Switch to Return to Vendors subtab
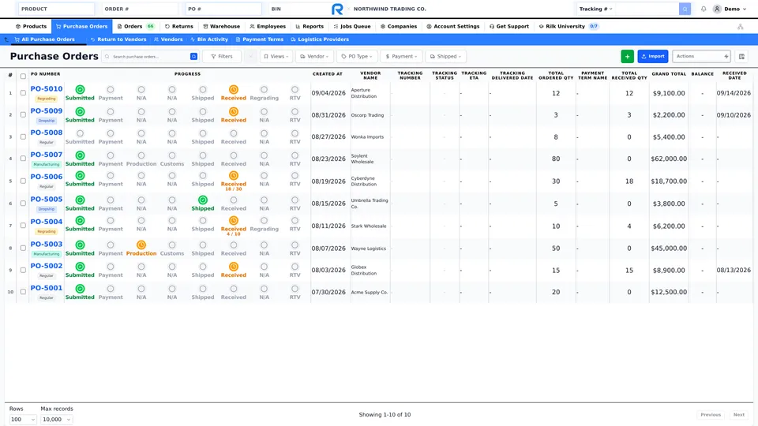This screenshot has height=426, width=758. pyautogui.click(x=118, y=39)
